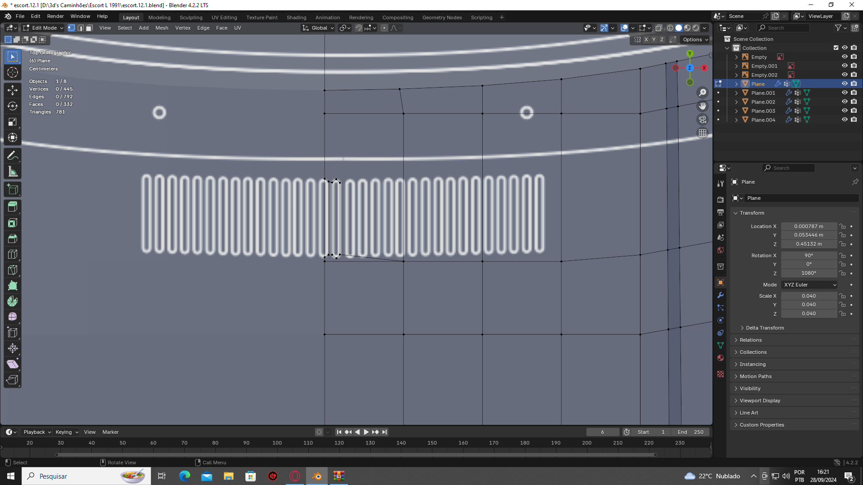This screenshot has width=863, height=485.
Task: Expand the Delta Transform section
Action: coord(765,328)
